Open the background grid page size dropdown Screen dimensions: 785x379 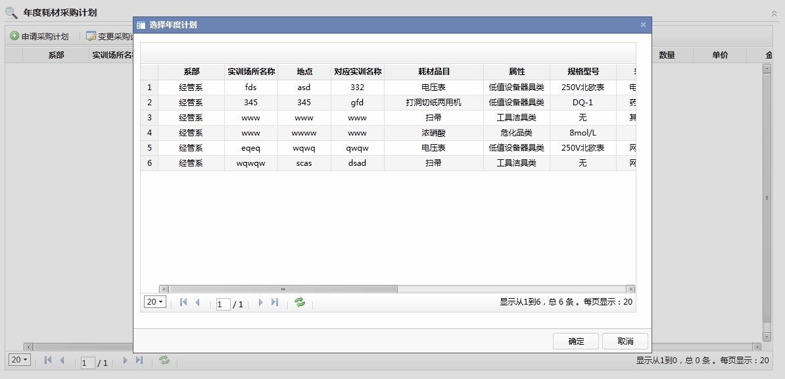click(x=20, y=360)
